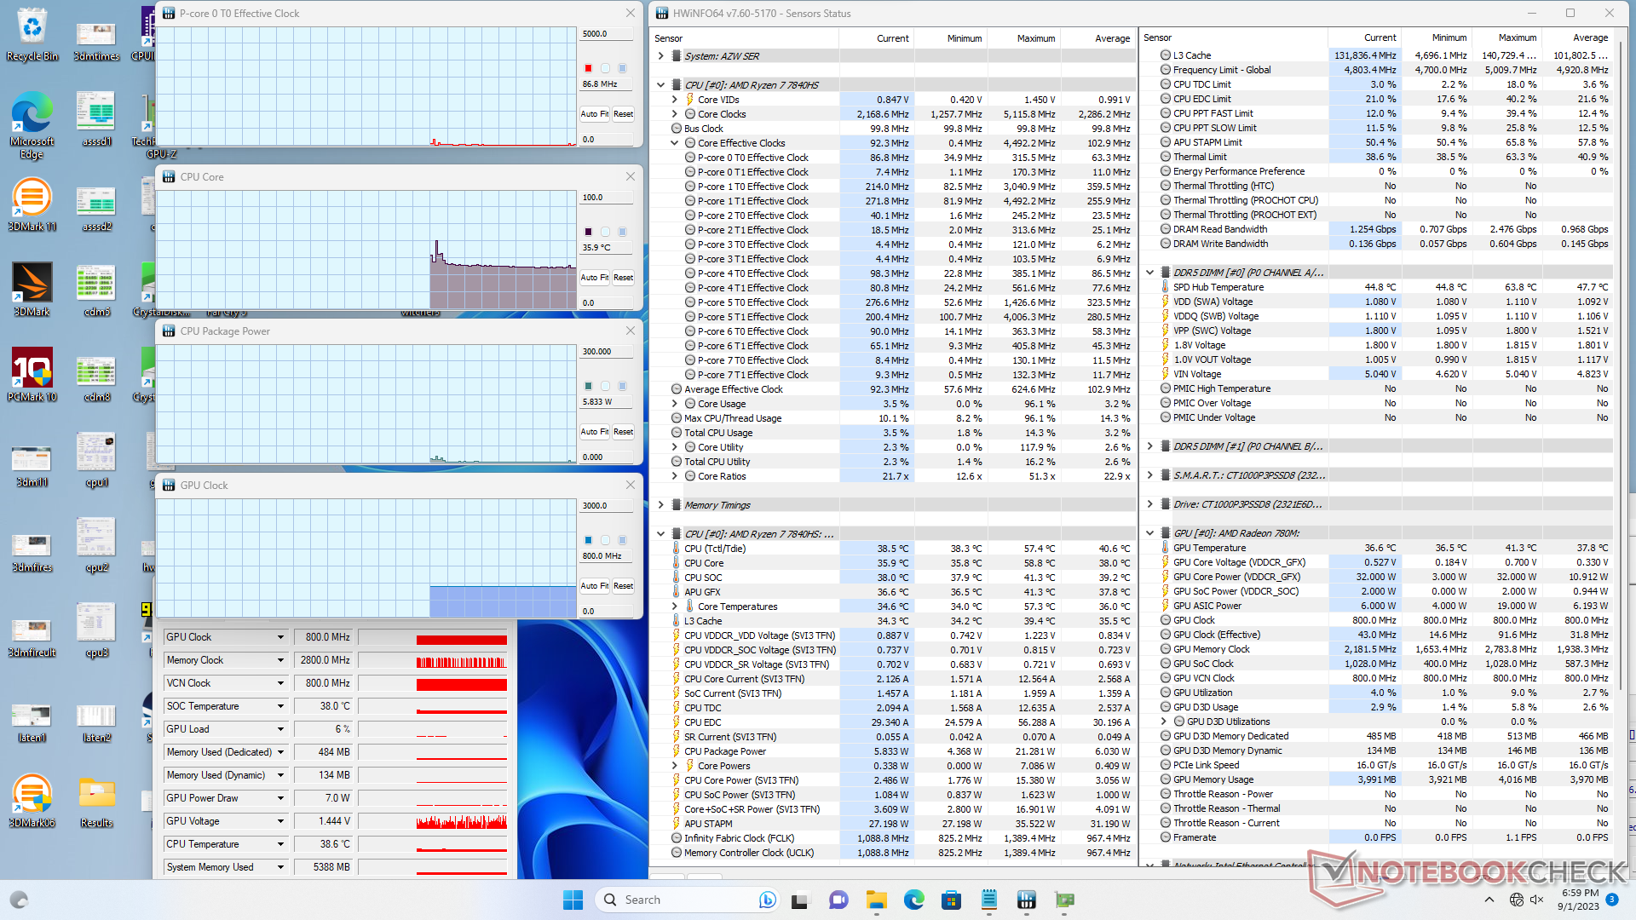This screenshot has width=1636, height=920.
Task: Expand the Core VIDs tree item
Action: point(675,100)
